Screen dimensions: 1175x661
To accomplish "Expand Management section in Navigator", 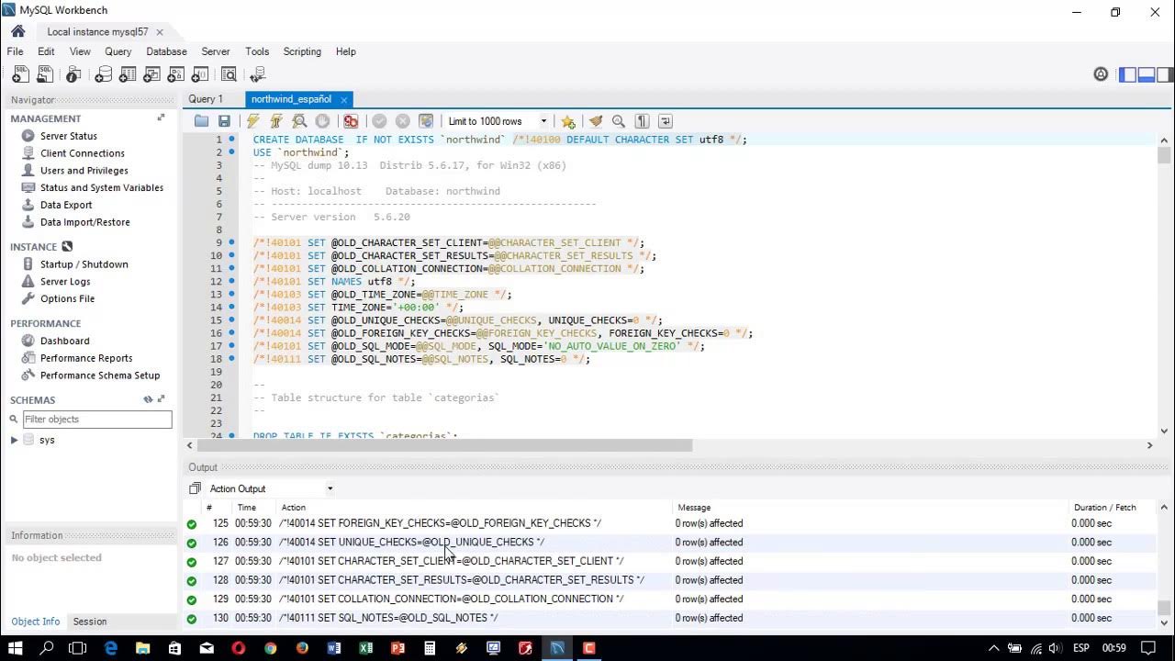I will coord(161,118).
